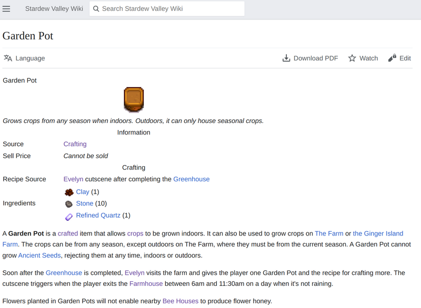Click the locked Edit pencil icon

[392, 58]
